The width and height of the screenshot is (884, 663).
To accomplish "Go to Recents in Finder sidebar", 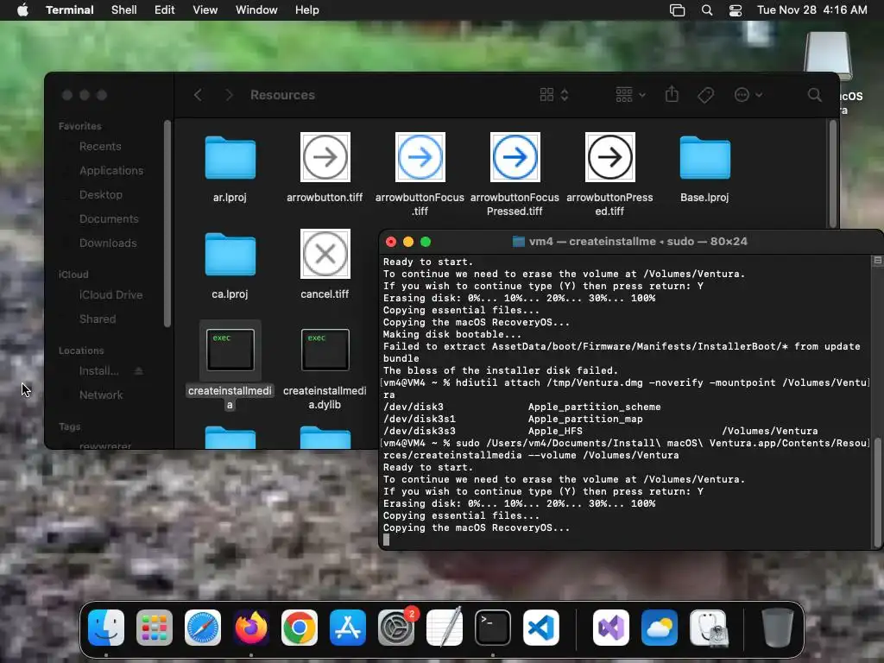I will pos(100,147).
